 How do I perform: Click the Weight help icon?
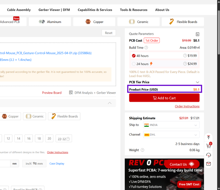(x=142, y=150)
